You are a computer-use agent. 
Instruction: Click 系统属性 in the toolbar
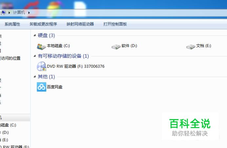click(12, 24)
